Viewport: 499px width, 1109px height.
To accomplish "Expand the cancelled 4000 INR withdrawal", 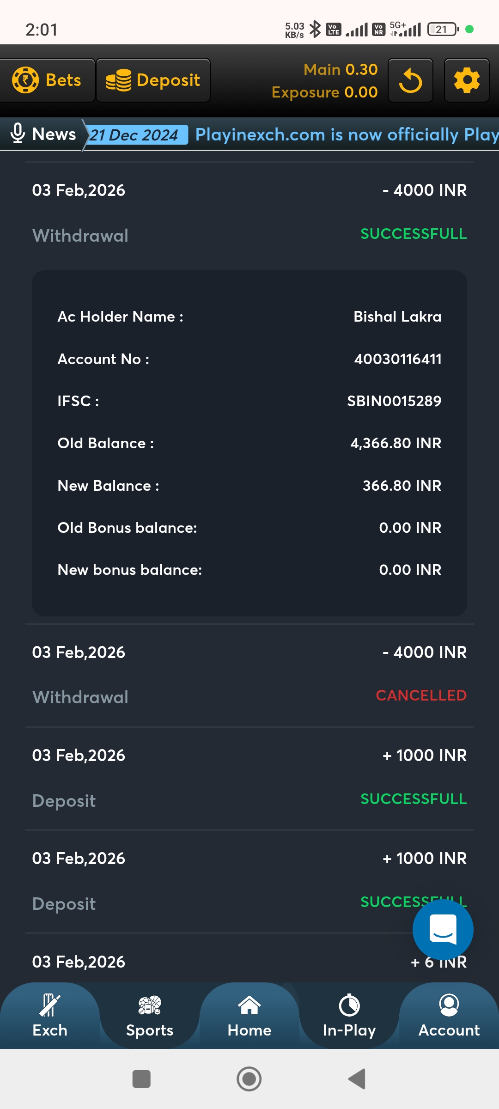I will [x=249, y=675].
